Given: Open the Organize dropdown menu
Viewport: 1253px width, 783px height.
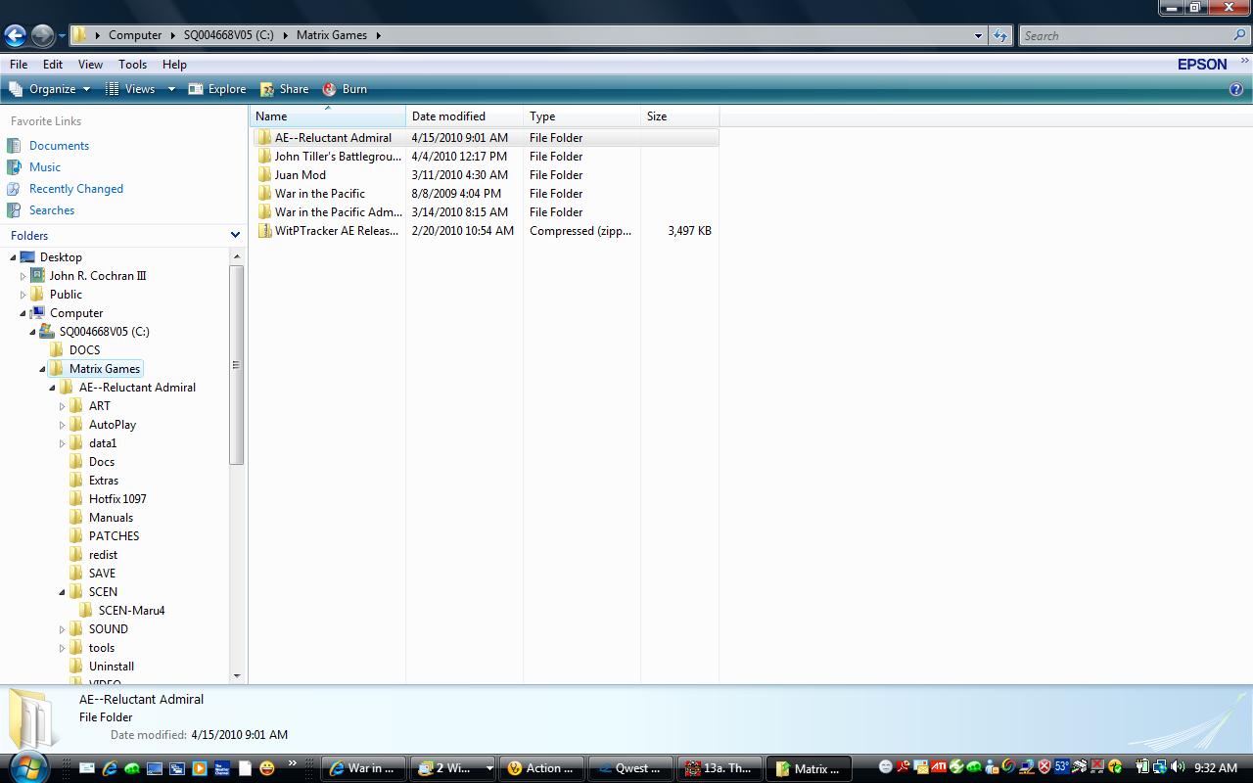Looking at the screenshot, I should (49, 89).
